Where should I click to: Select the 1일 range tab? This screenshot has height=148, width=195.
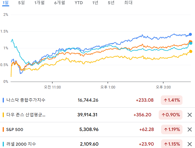(x=6, y=3)
